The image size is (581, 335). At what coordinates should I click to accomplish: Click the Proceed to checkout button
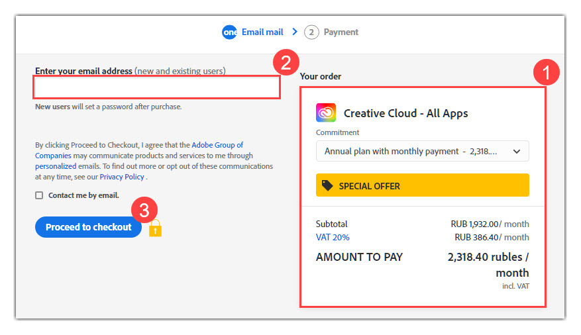88,227
